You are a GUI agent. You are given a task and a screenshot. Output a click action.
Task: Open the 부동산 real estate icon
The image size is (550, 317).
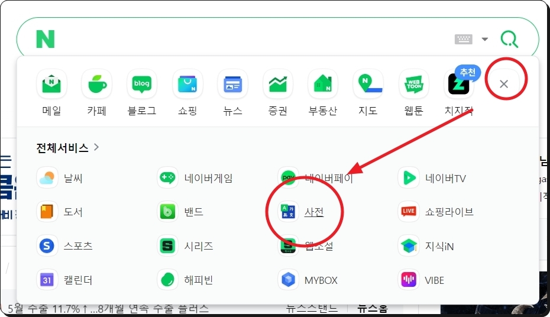pyautogui.click(x=323, y=84)
